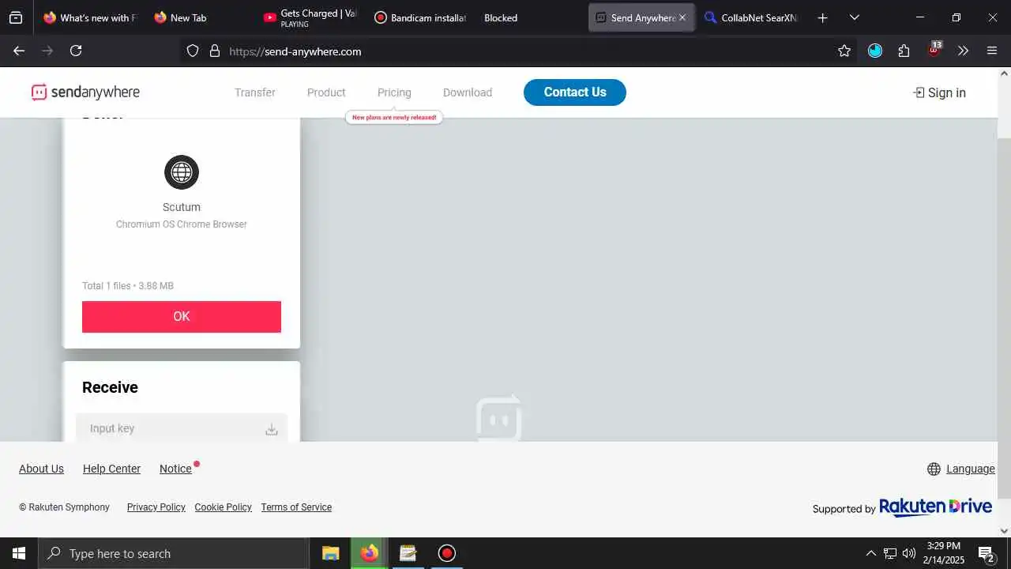Click the Chromium OS Chrome Browser text
1011x569 pixels.
tap(182, 224)
